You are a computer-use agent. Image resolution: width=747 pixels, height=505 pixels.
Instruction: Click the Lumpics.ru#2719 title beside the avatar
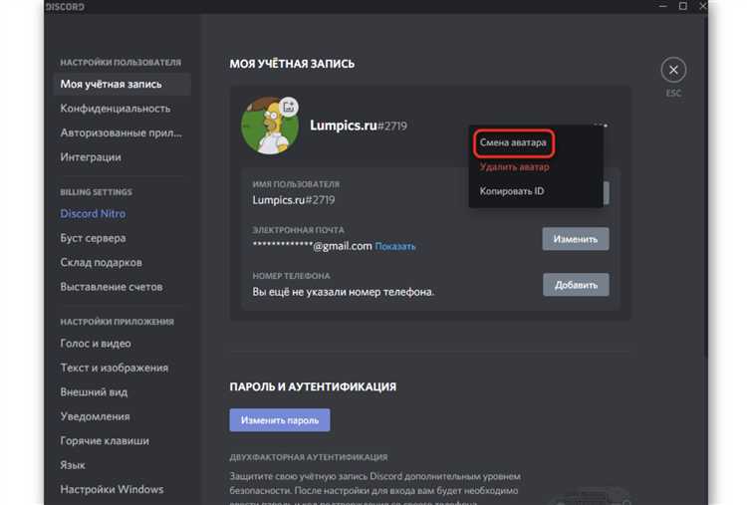[x=359, y=126]
